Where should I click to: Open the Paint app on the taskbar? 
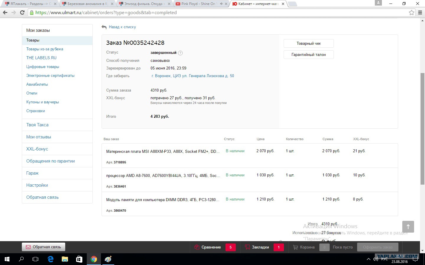click(x=108, y=259)
